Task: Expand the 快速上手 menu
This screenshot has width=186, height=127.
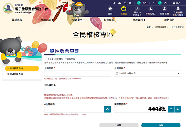Action: [x=79, y=20]
